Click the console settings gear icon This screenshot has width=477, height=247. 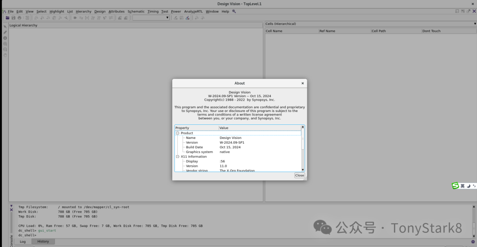pyautogui.click(x=473, y=242)
